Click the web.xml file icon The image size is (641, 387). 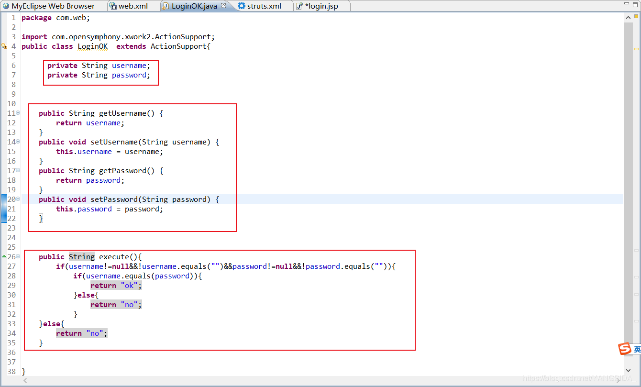pos(113,6)
